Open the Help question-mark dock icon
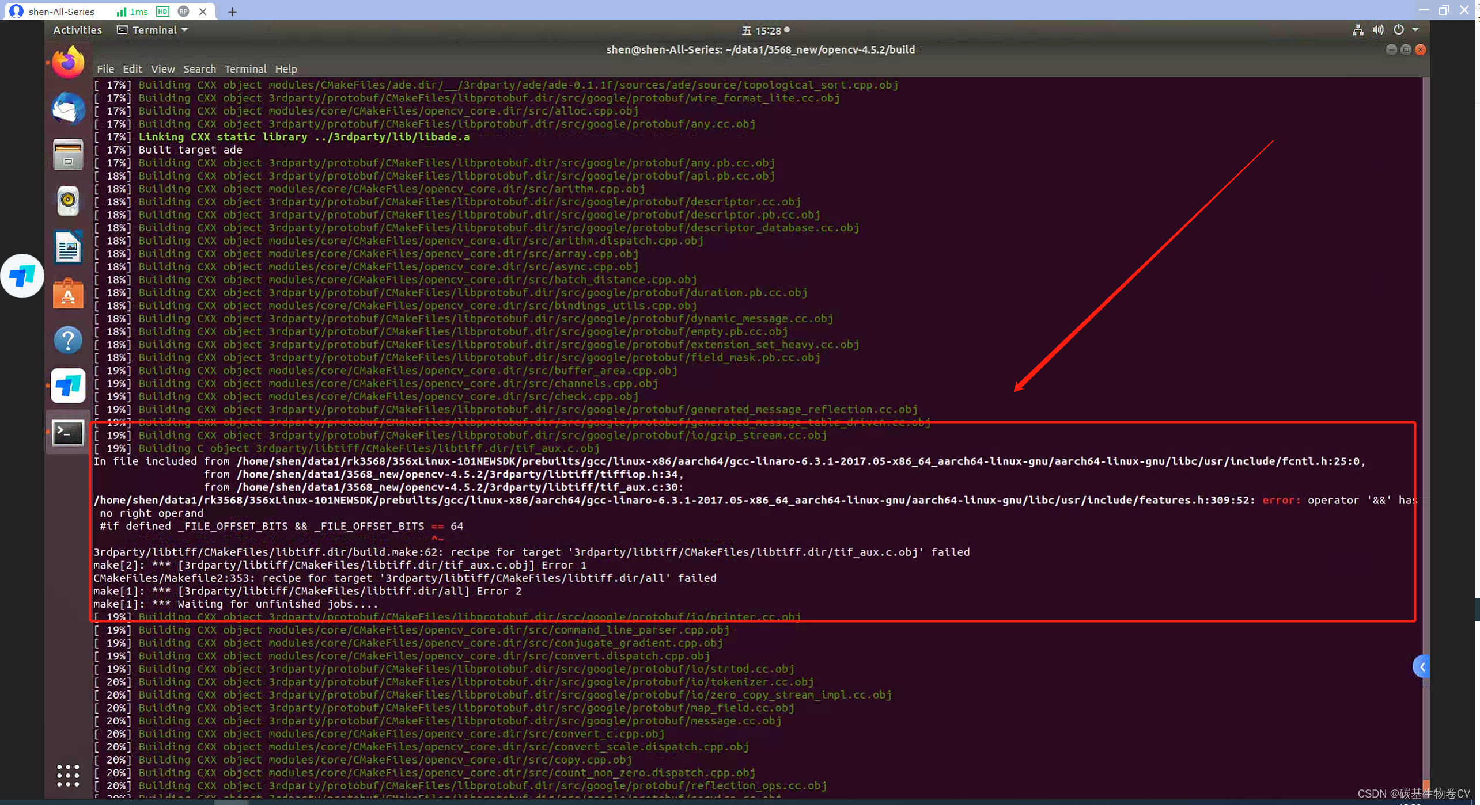This screenshot has height=805, width=1480. tap(68, 340)
